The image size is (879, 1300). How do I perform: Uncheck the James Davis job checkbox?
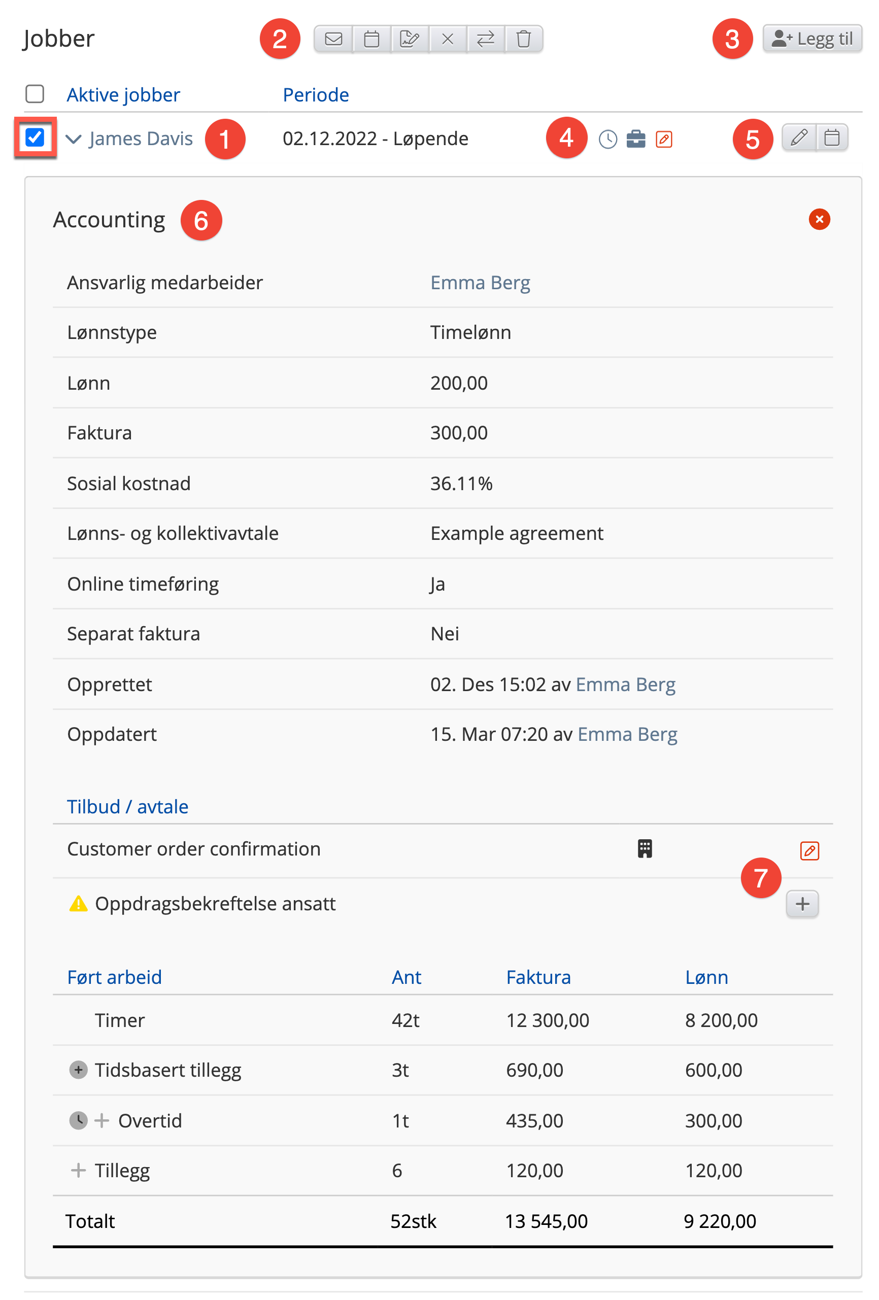pyautogui.click(x=35, y=138)
